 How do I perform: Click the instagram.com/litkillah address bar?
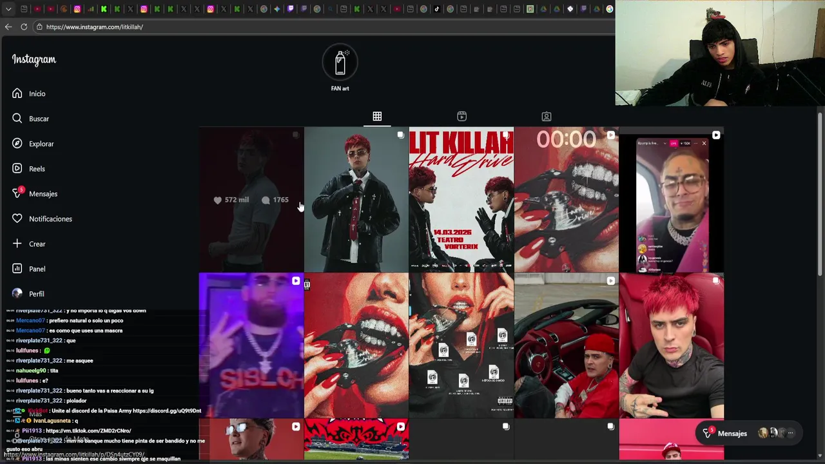tap(322, 27)
